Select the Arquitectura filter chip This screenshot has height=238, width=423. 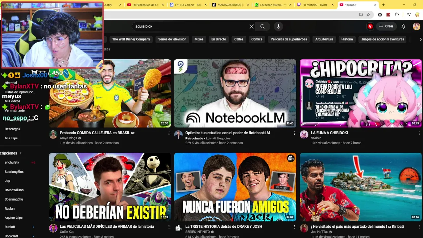coord(324,39)
